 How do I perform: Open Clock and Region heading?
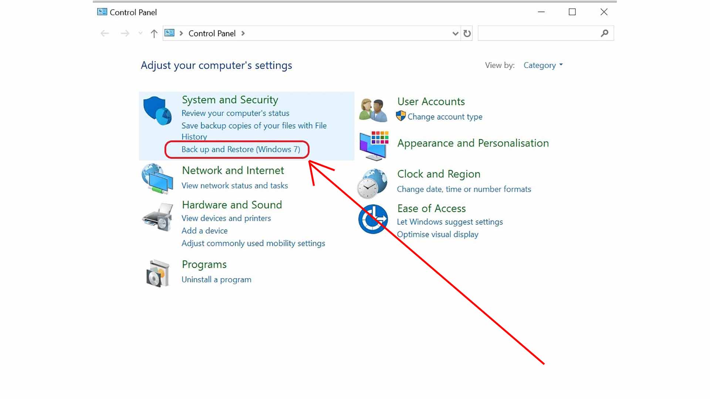click(x=439, y=174)
